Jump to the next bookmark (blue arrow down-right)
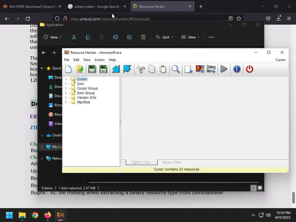Screen dimensions: 296x222 pos(127,69)
